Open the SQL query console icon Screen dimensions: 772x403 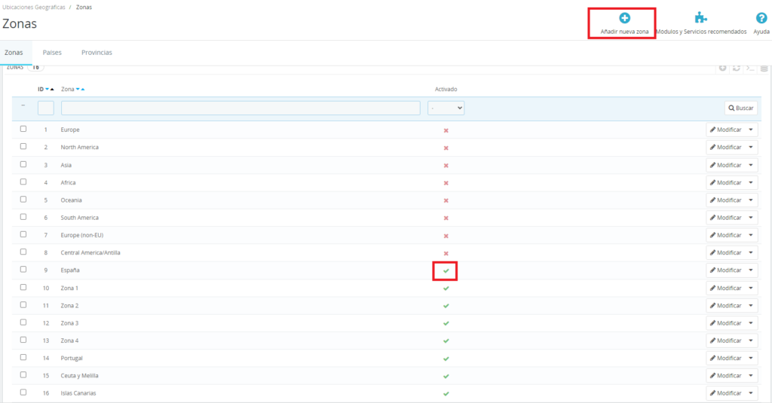(750, 68)
